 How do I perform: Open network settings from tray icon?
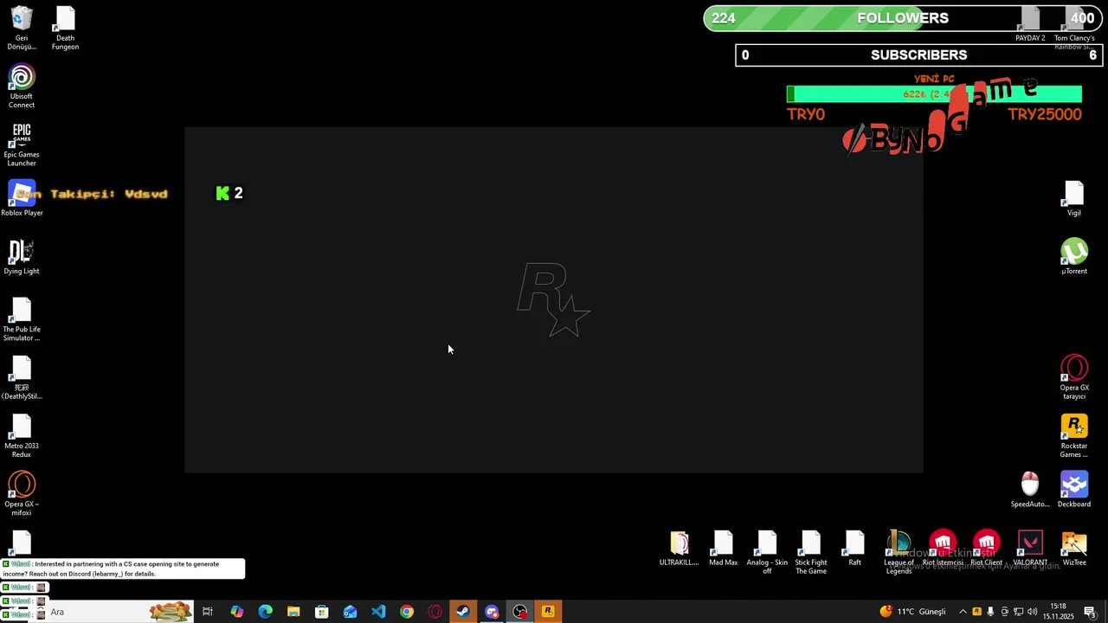point(1018,612)
